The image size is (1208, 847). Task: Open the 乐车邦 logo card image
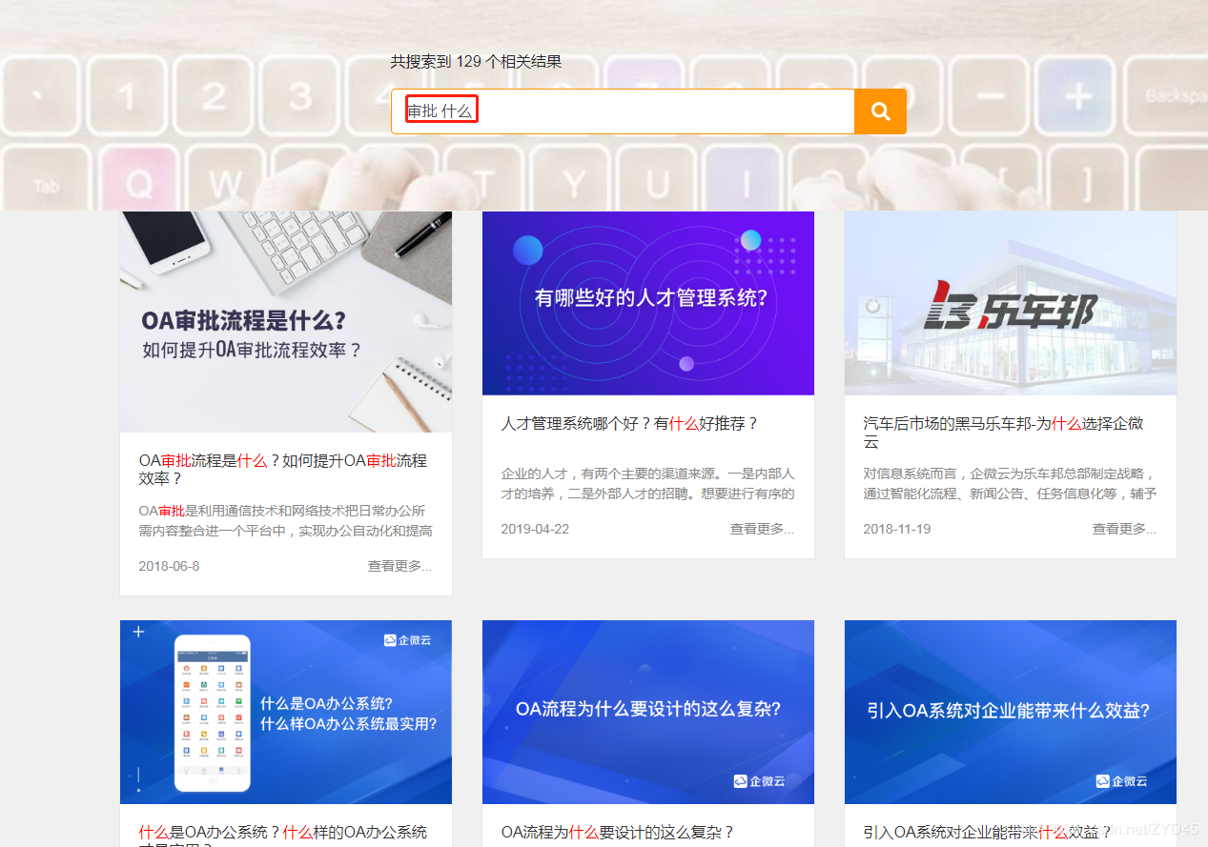1011,303
